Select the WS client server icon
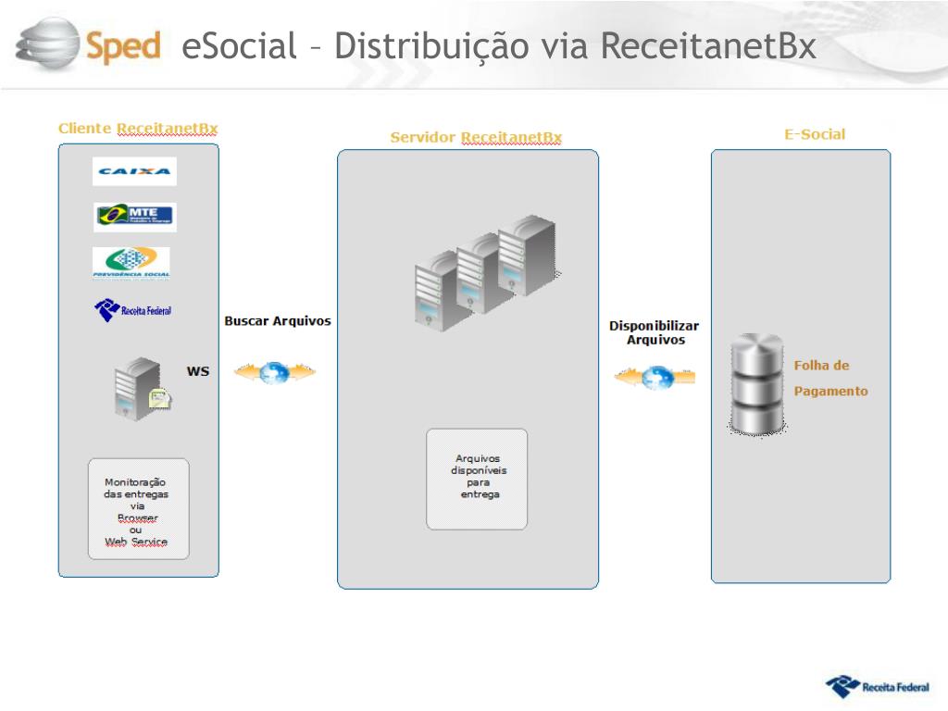Screen dimensions: 948x711 click(x=143, y=389)
